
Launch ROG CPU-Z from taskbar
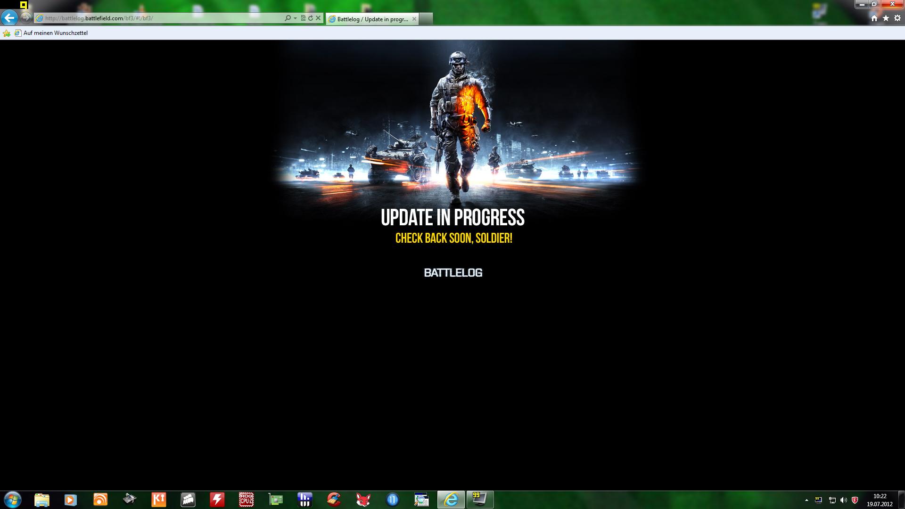pyautogui.click(x=246, y=500)
